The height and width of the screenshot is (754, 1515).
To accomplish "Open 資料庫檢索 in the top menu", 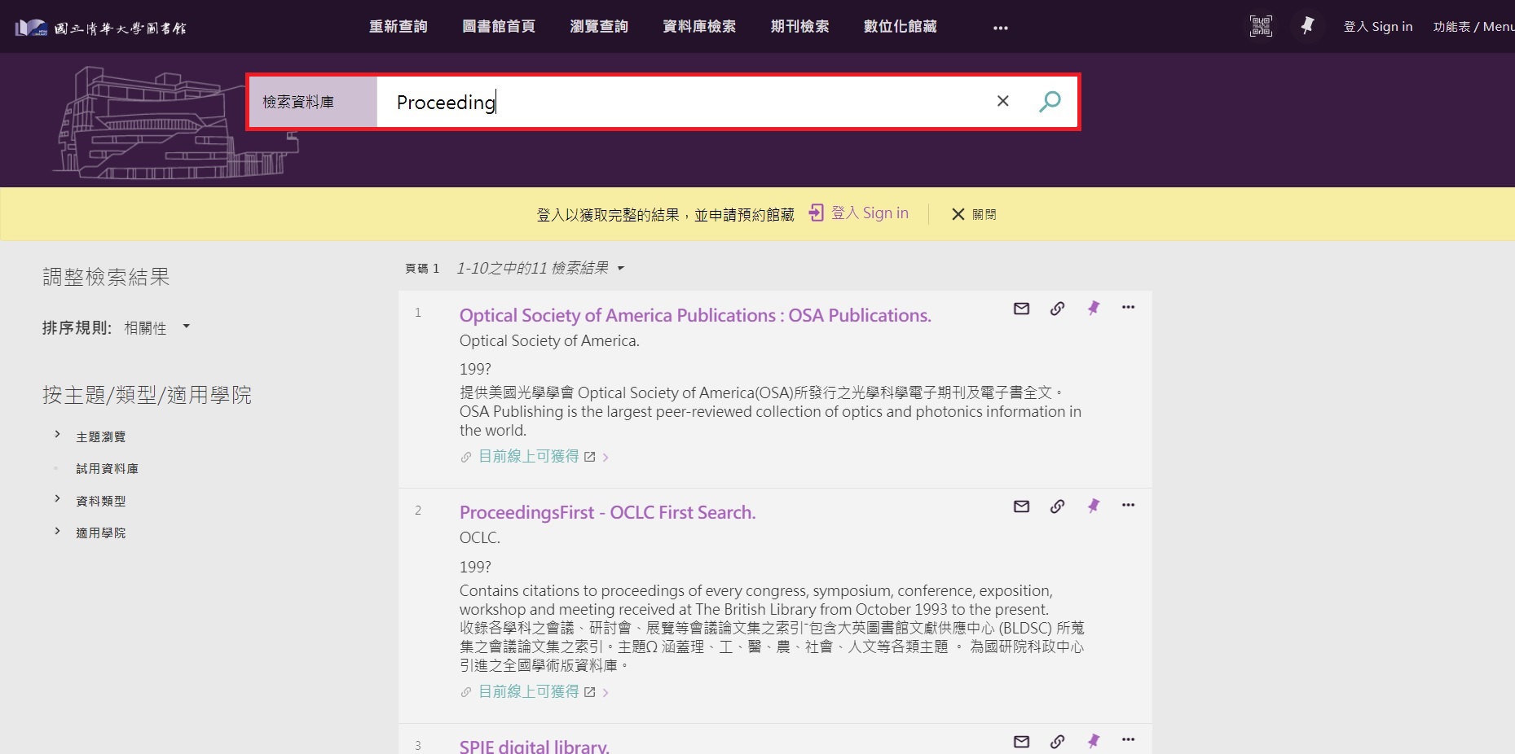I will click(x=698, y=27).
